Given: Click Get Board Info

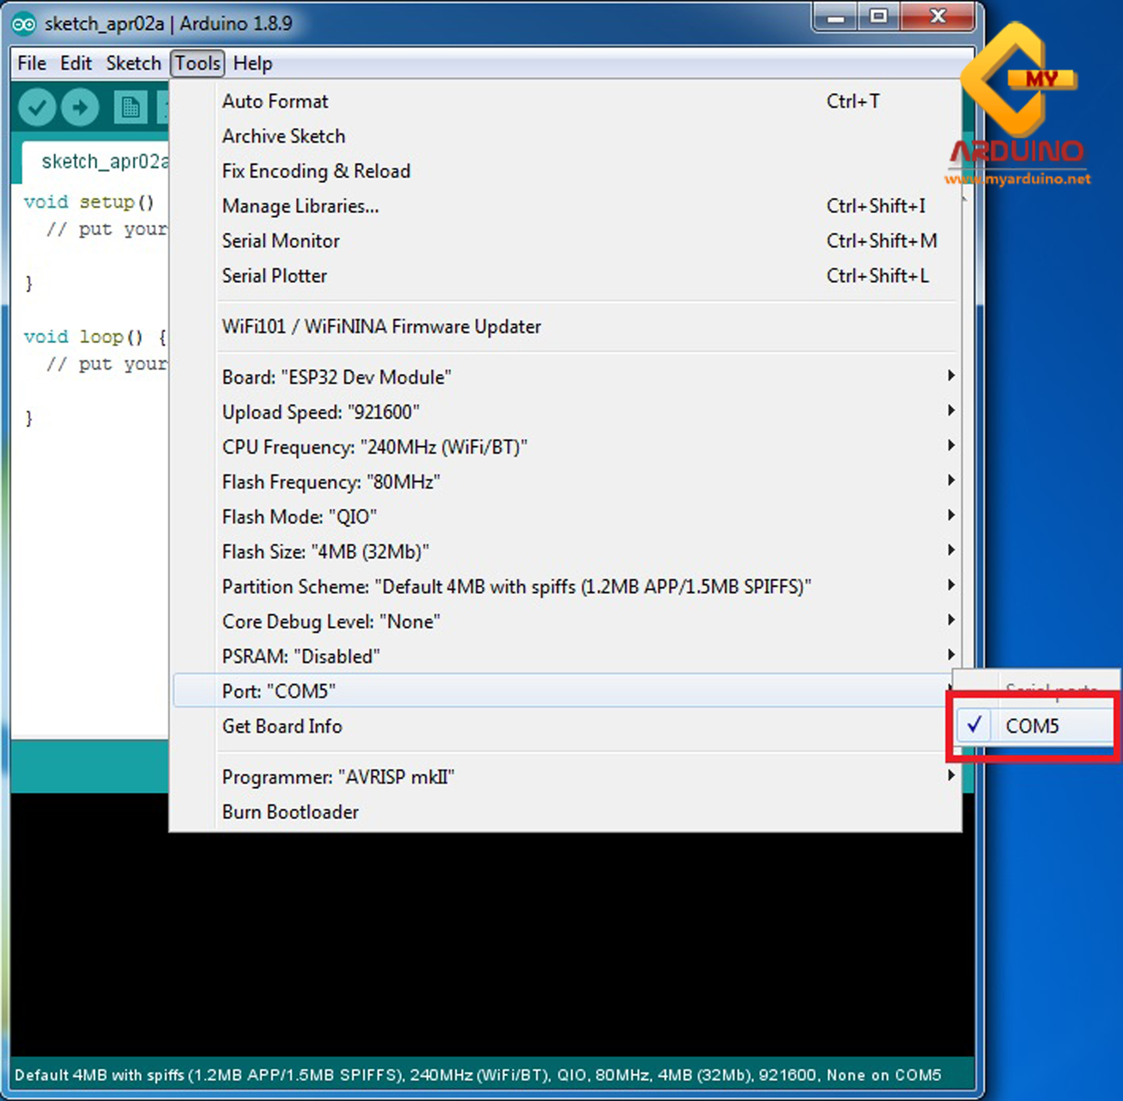Looking at the screenshot, I should click(x=282, y=726).
